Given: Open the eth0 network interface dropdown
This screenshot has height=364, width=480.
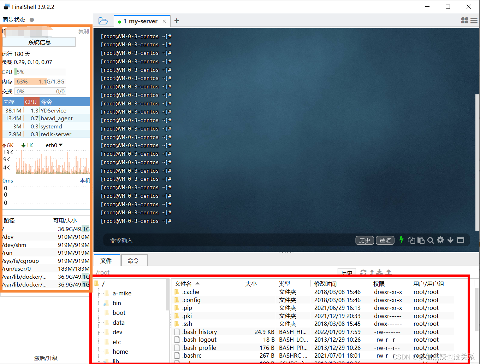Looking at the screenshot, I should pos(54,145).
